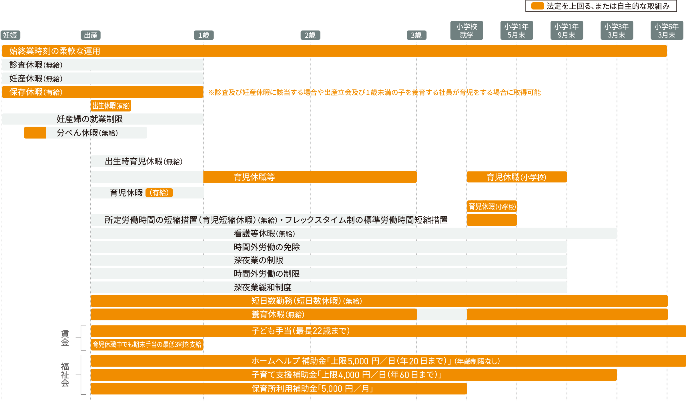Click the 小学1年5月末 marker
Image resolution: width=686 pixels, height=403 pixels.
point(517,30)
